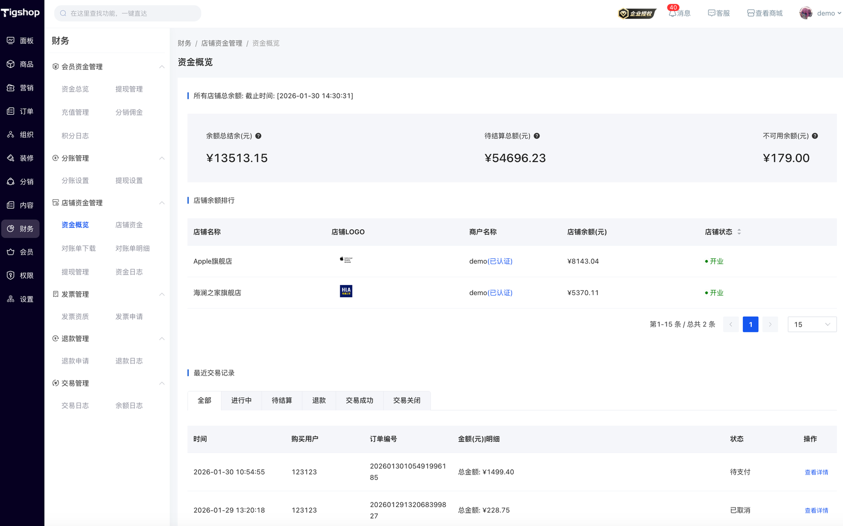Go to 提现管理 under 会员资金管理
The height and width of the screenshot is (526, 843).
pyautogui.click(x=129, y=89)
